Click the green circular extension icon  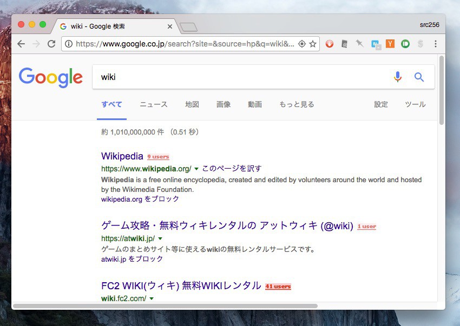pyautogui.click(x=405, y=44)
